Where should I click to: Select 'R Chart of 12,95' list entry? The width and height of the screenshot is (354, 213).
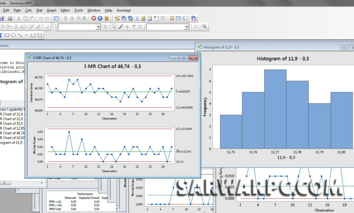click(x=12, y=128)
